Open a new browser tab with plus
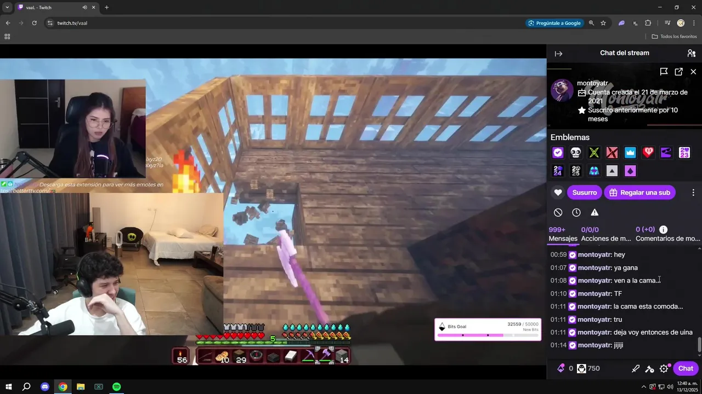The height and width of the screenshot is (394, 702). pyautogui.click(x=106, y=8)
